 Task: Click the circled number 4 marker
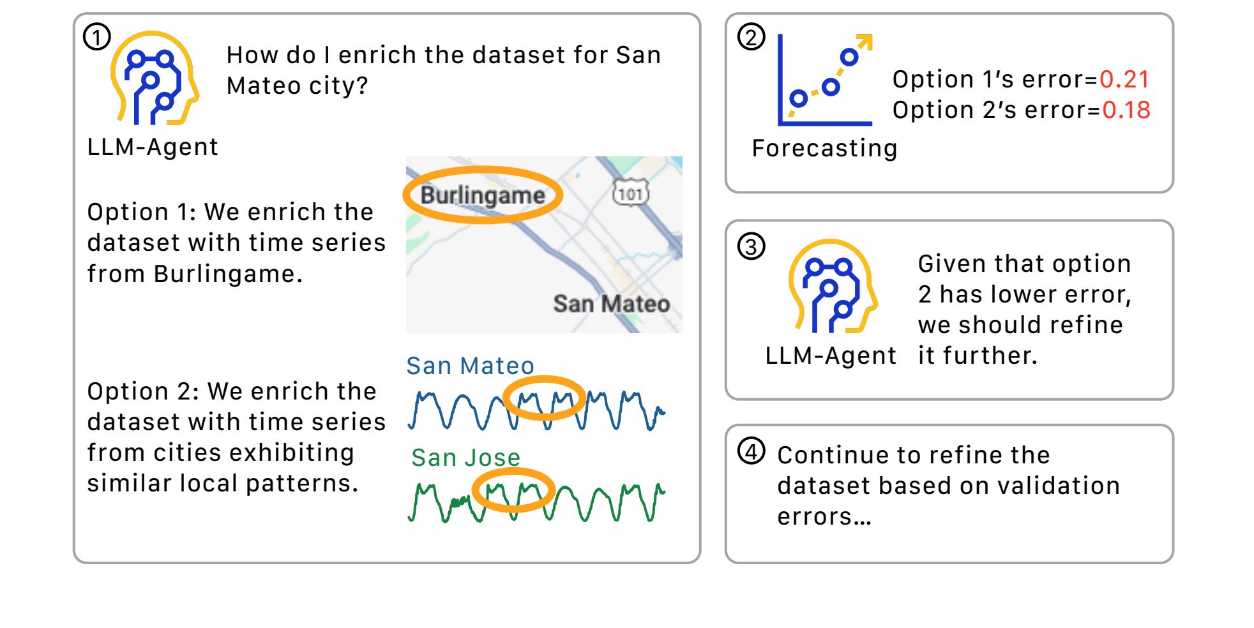(752, 451)
